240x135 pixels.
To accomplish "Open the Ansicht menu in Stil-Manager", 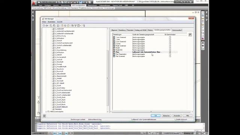I will 60,22.
